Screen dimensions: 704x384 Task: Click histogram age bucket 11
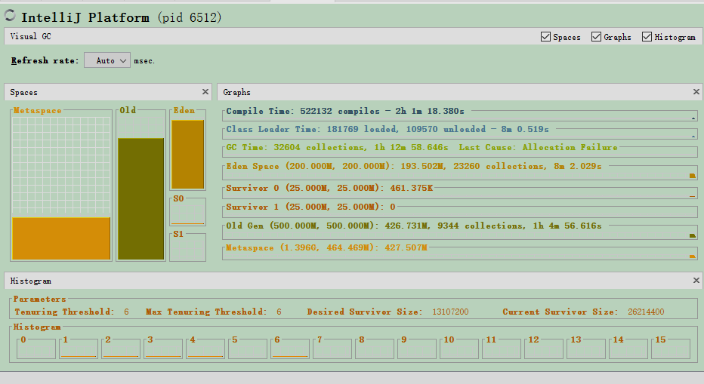click(x=502, y=348)
